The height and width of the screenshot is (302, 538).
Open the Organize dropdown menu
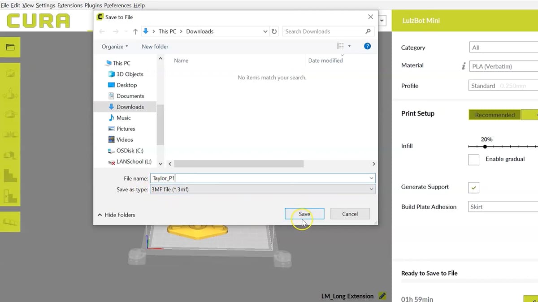coord(115,47)
